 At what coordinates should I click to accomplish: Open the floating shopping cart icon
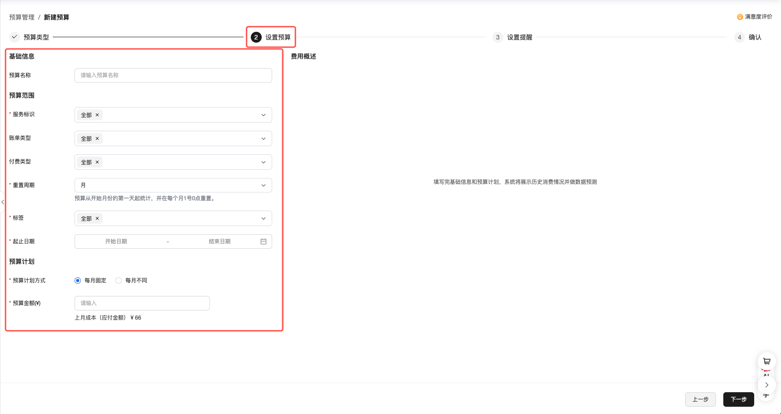click(x=766, y=361)
